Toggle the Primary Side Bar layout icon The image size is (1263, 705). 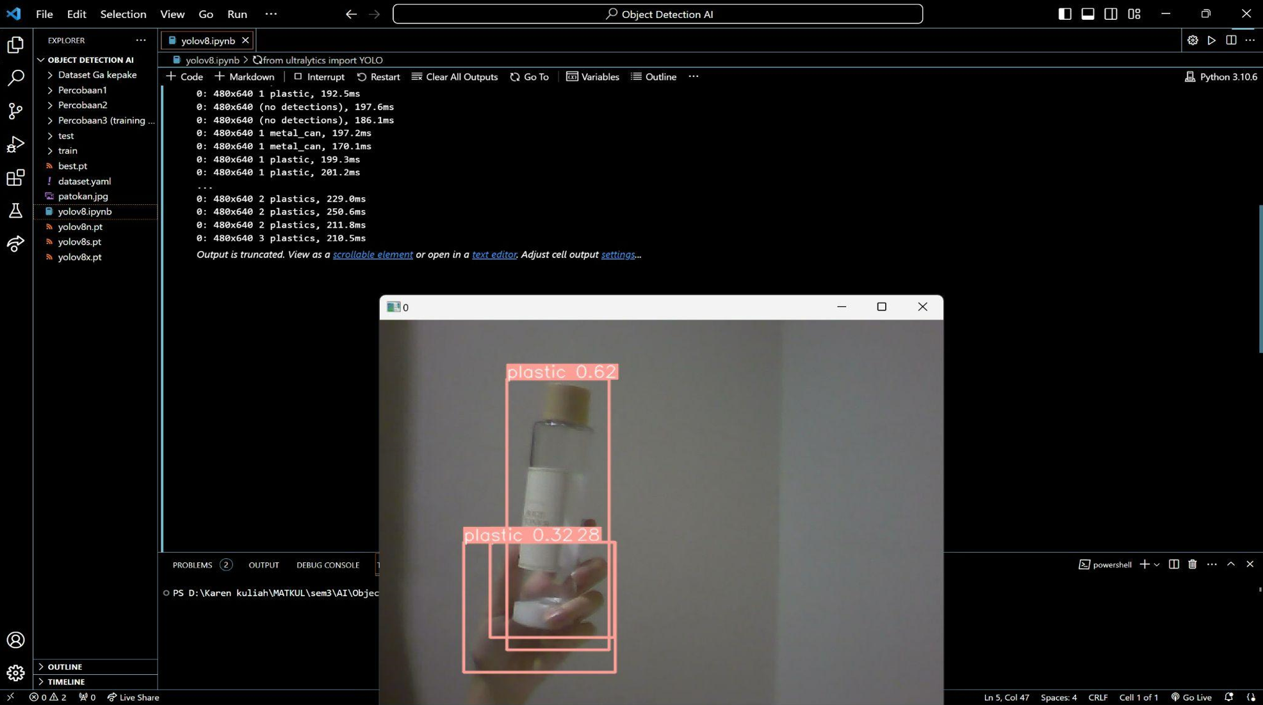pos(1064,13)
